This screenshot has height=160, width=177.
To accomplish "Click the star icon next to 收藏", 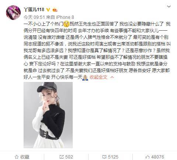I will tap(17, 157).
